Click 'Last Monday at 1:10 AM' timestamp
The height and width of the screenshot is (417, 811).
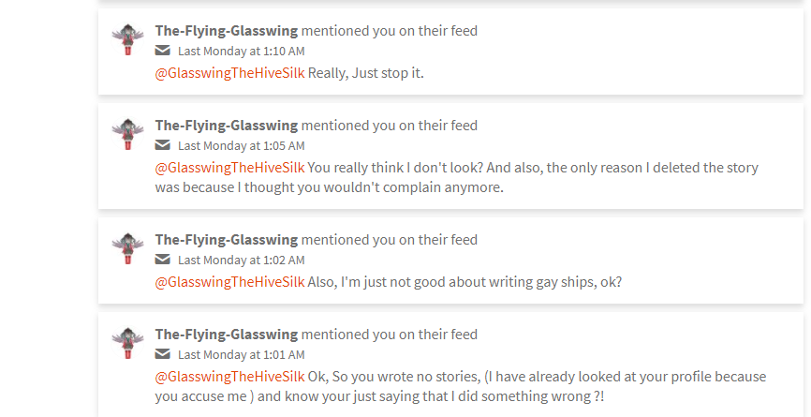(241, 52)
